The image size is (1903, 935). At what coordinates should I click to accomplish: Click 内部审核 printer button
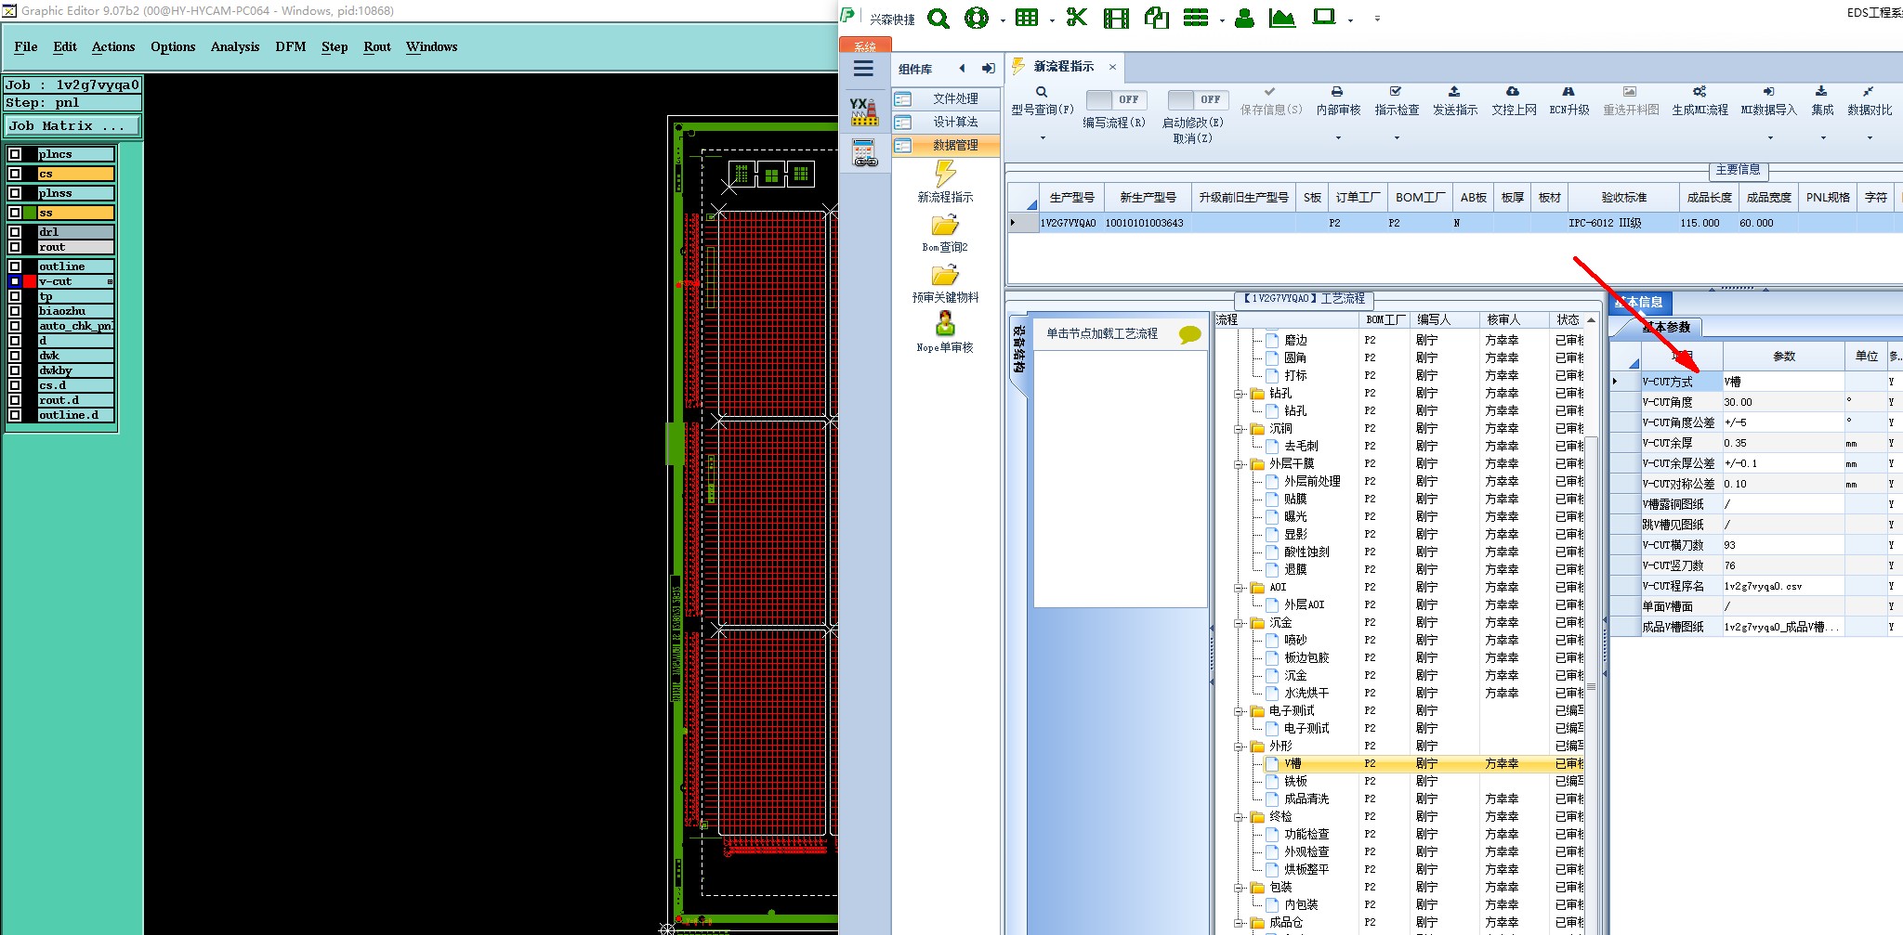1338,101
